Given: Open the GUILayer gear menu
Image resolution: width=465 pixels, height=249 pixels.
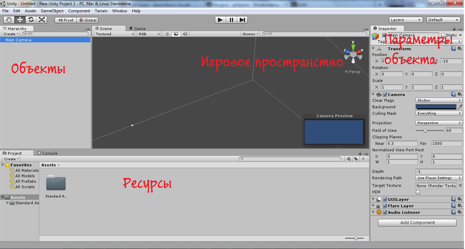Looking at the screenshot, I should click(460, 199).
